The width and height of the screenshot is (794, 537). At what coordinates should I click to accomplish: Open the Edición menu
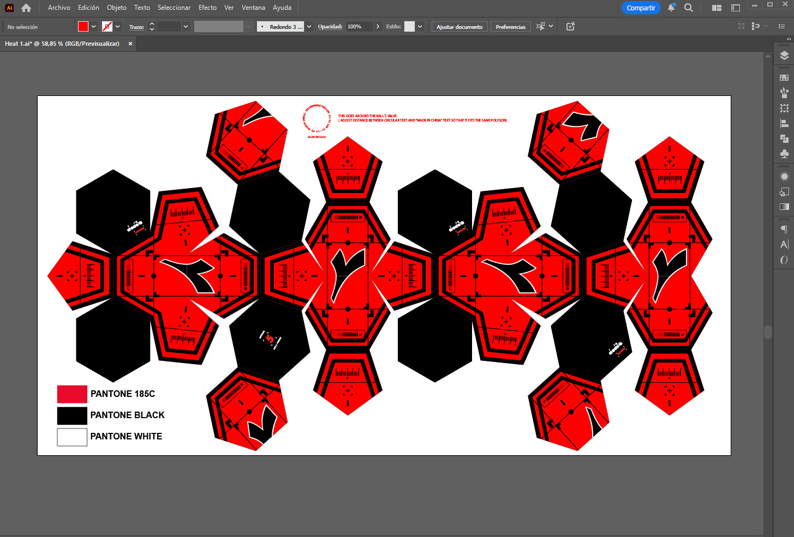coord(88,8)
